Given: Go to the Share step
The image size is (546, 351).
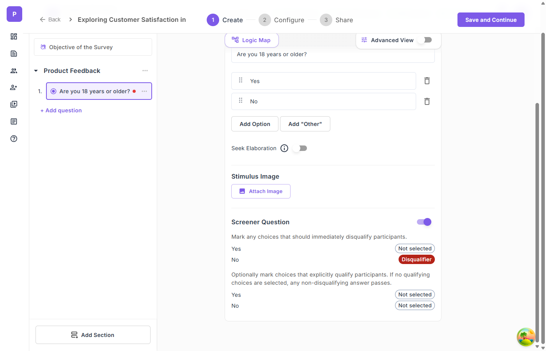Looking at the screenshot, I should tap(337, 20).
